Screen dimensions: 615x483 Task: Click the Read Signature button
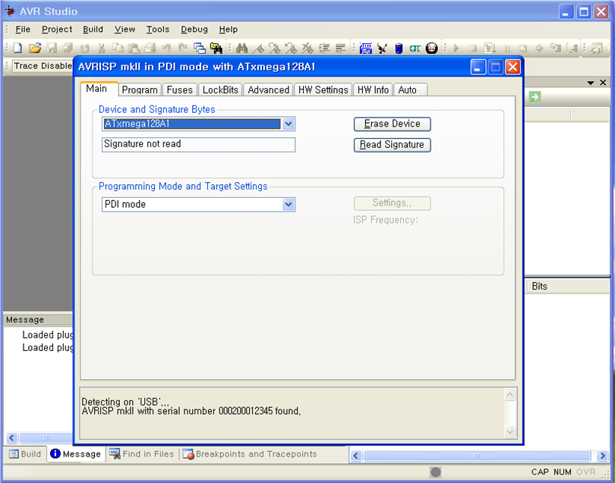393,145
